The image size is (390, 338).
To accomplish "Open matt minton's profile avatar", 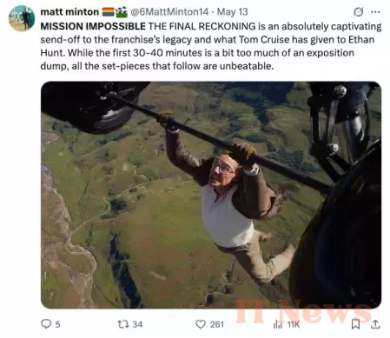I will [22, 18].
